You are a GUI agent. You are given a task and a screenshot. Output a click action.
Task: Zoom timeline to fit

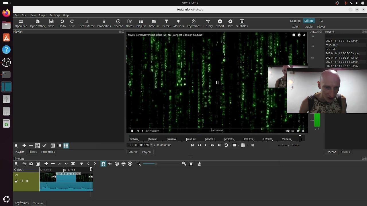pos(191,164)
